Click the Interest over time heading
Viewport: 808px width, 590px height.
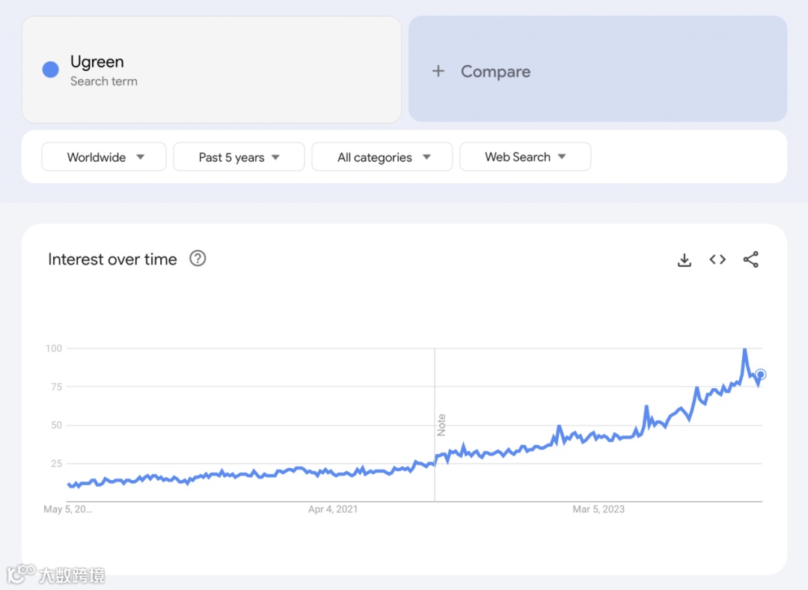coord(113,259)
